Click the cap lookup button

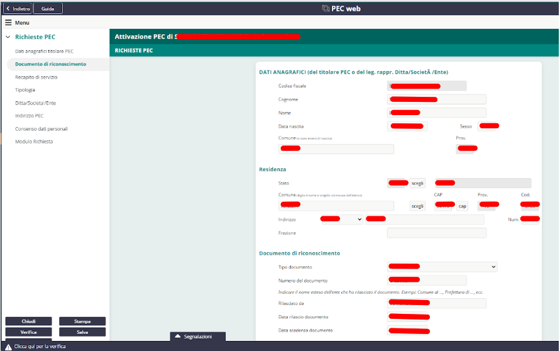pos(462,206)
